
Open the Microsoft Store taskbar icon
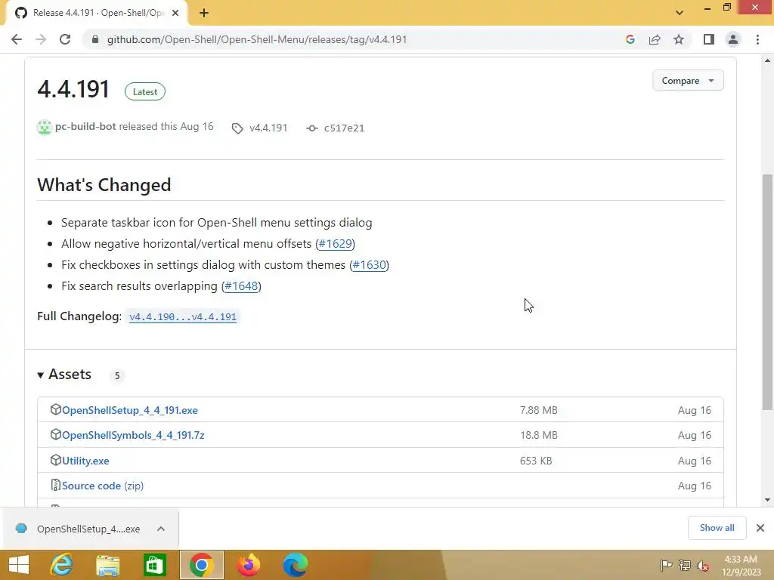pyautogui.click(x=154, y=565)
